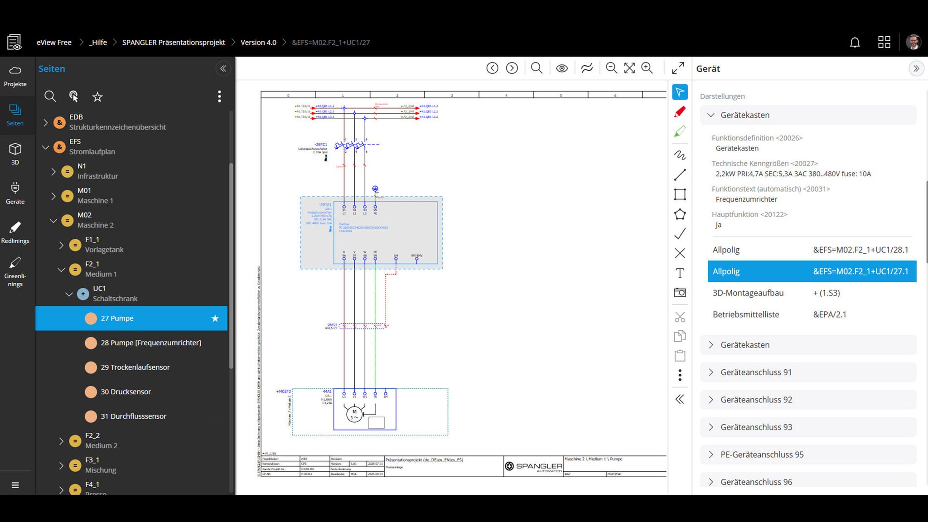Click SPANGLER Präsentationsprojekt breadcrumb
The height and width of the screenshot is (522, 928).
(x=174, y=42)
